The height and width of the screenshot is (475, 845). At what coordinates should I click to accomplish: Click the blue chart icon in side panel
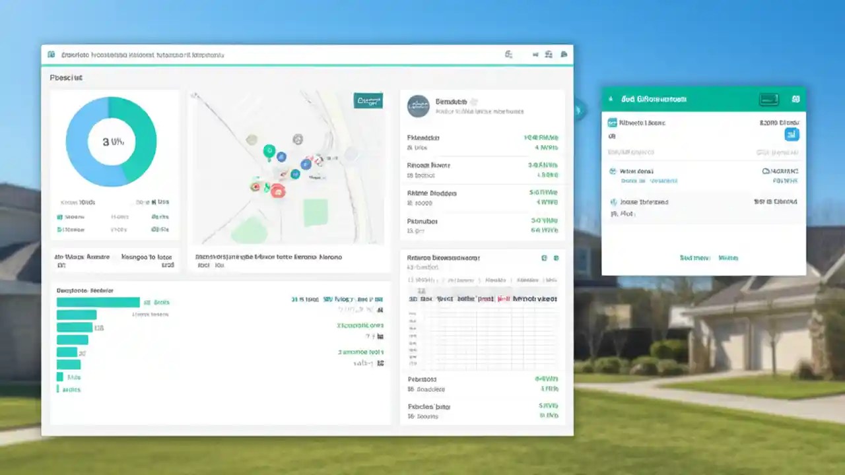pyautogui.click(x=792, y=134)
